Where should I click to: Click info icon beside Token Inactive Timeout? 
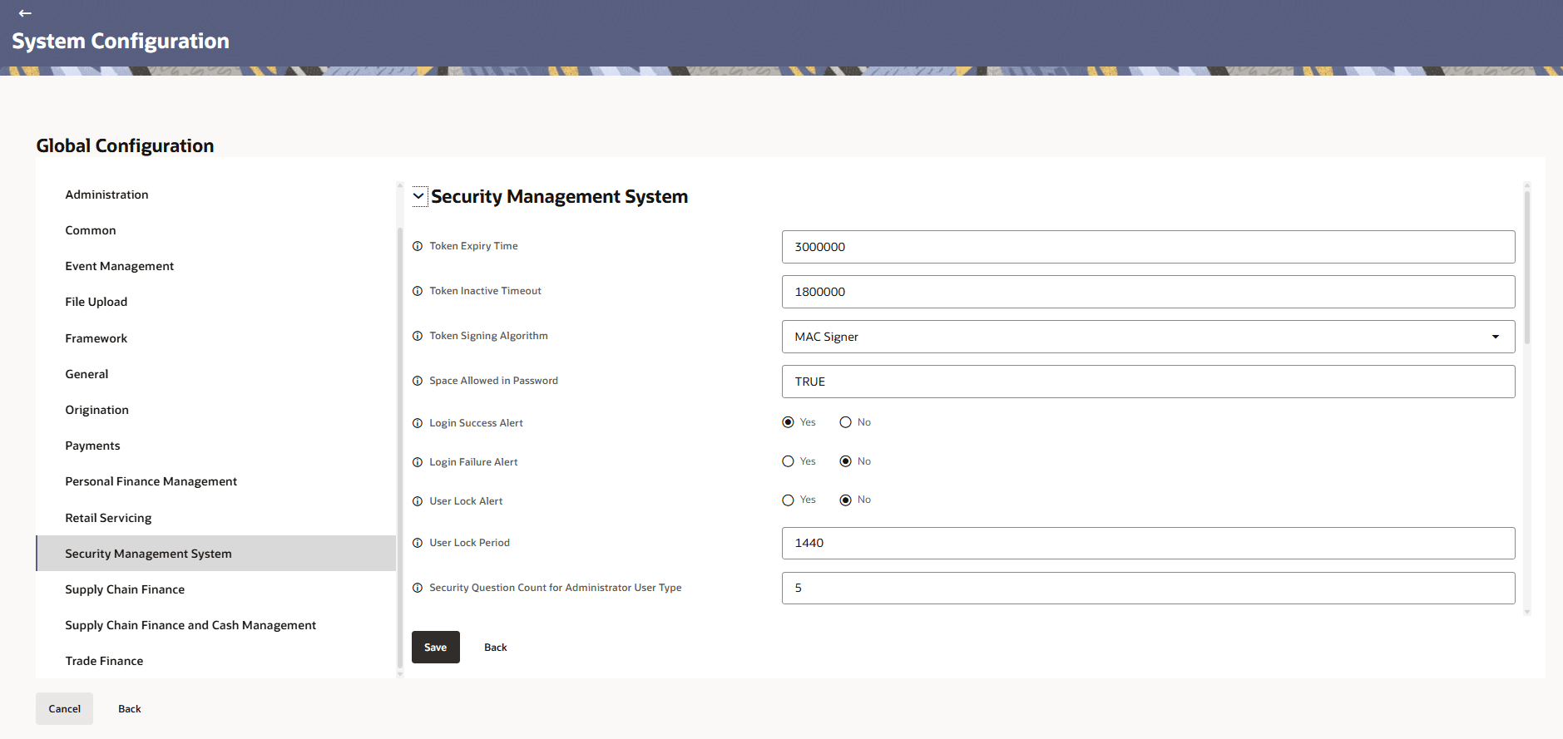418,291
